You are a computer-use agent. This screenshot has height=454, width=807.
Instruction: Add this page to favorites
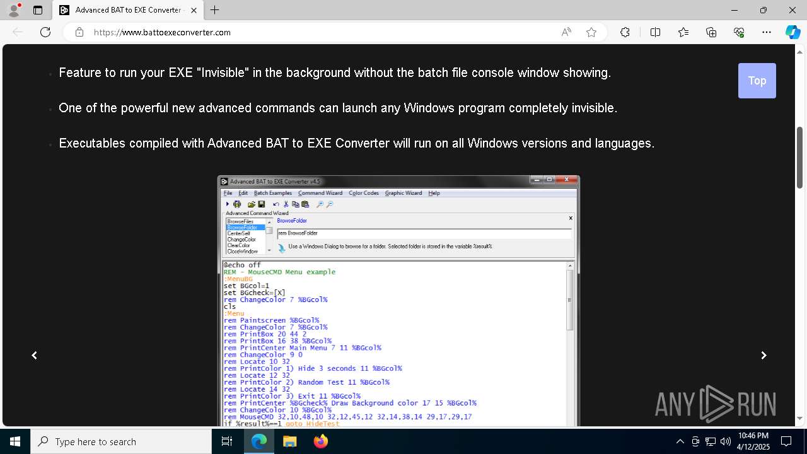point(591,32)
